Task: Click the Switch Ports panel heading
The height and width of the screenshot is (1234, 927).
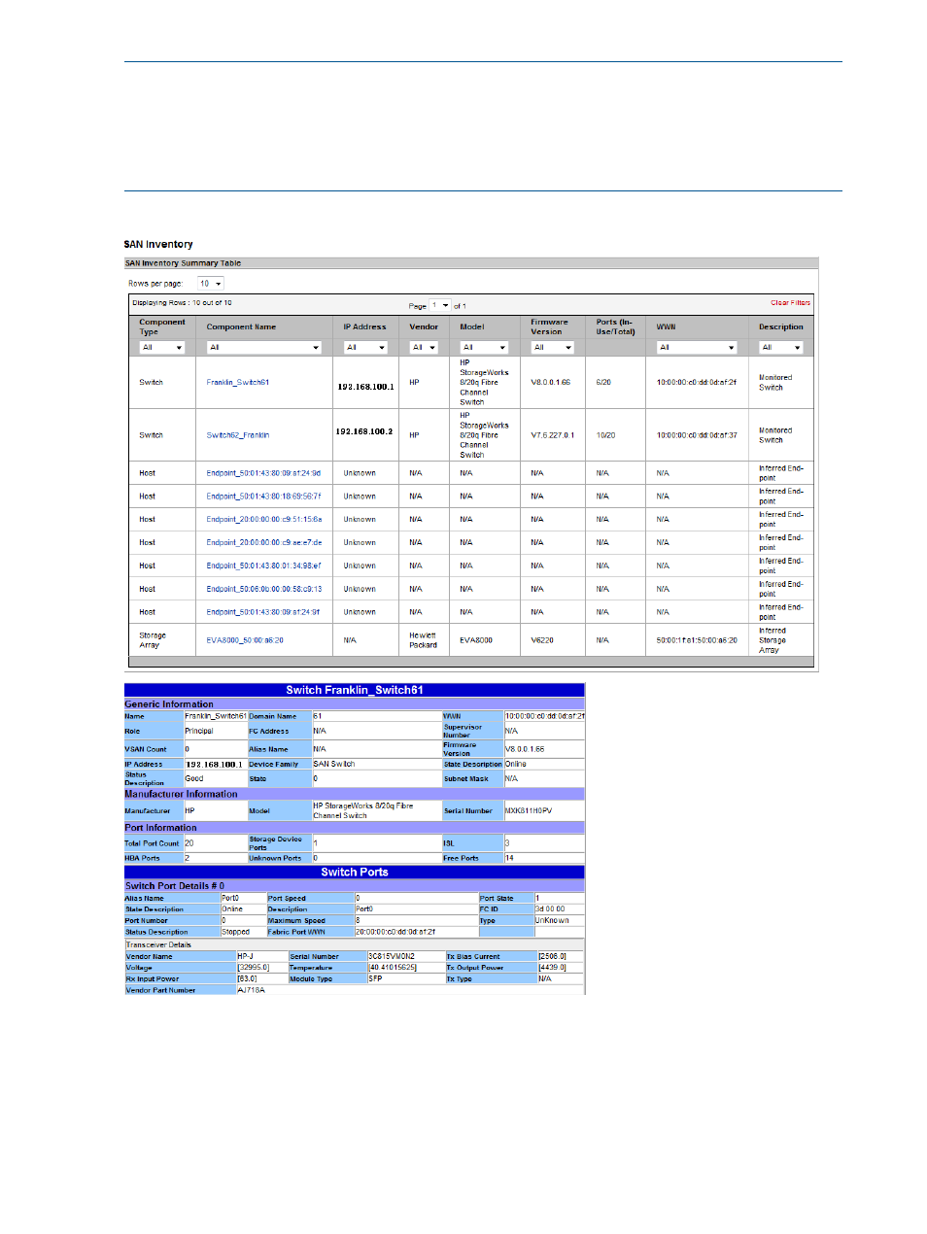Action: tap(355, 873)
